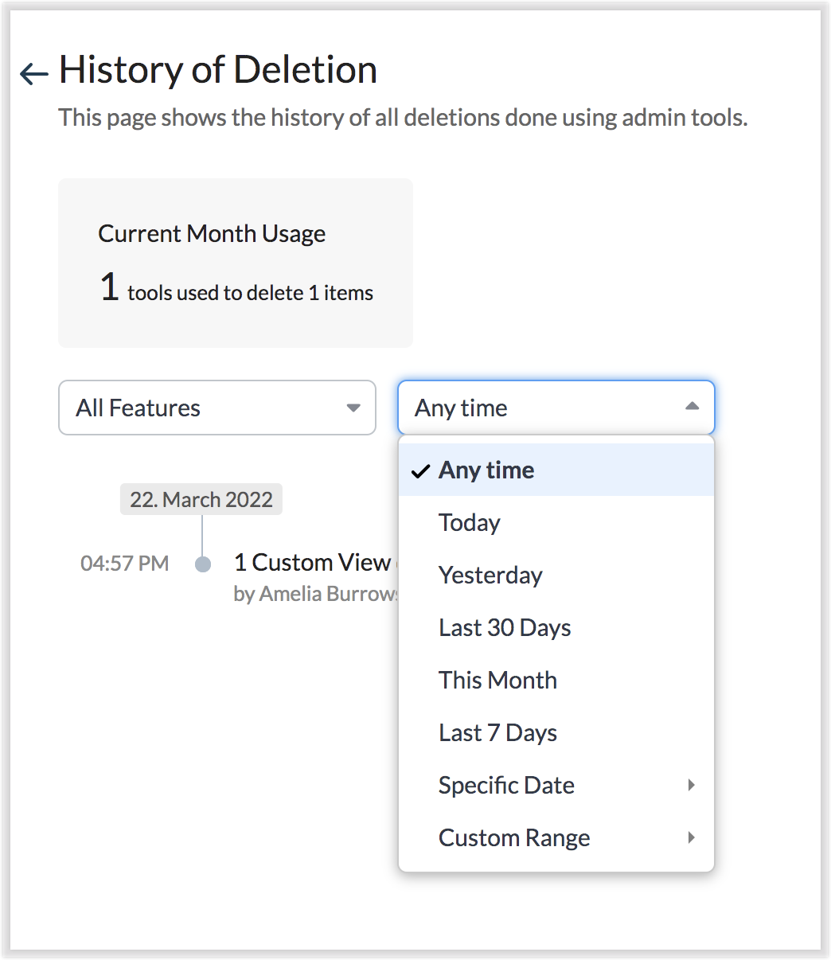Click the 22. March 2022 date label
The width and height of the screenshot is (831, 960).
click(201, 499)
